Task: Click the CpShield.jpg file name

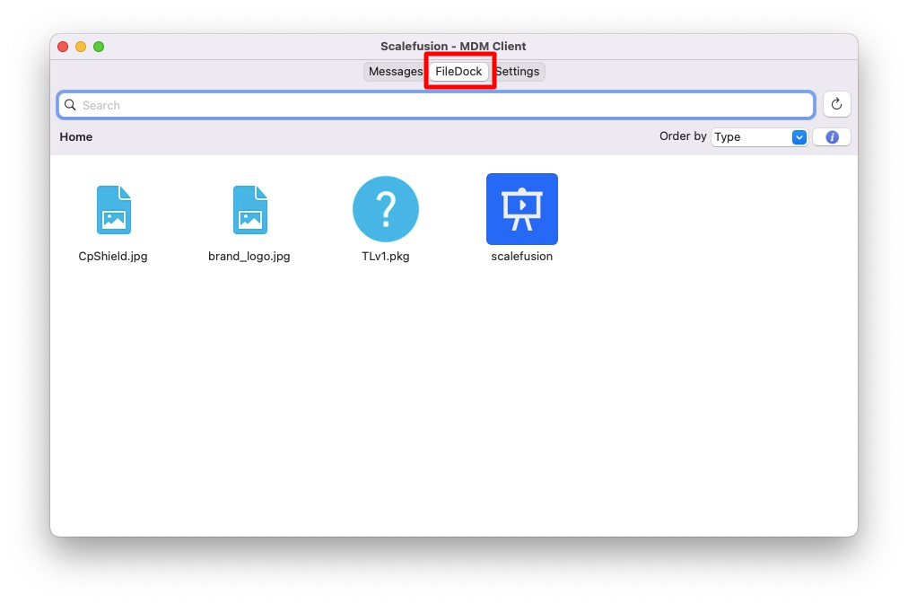Action: (113, 256)
